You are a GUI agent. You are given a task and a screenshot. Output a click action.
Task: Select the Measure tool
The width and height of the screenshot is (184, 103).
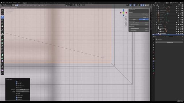[x=2, y=33]
